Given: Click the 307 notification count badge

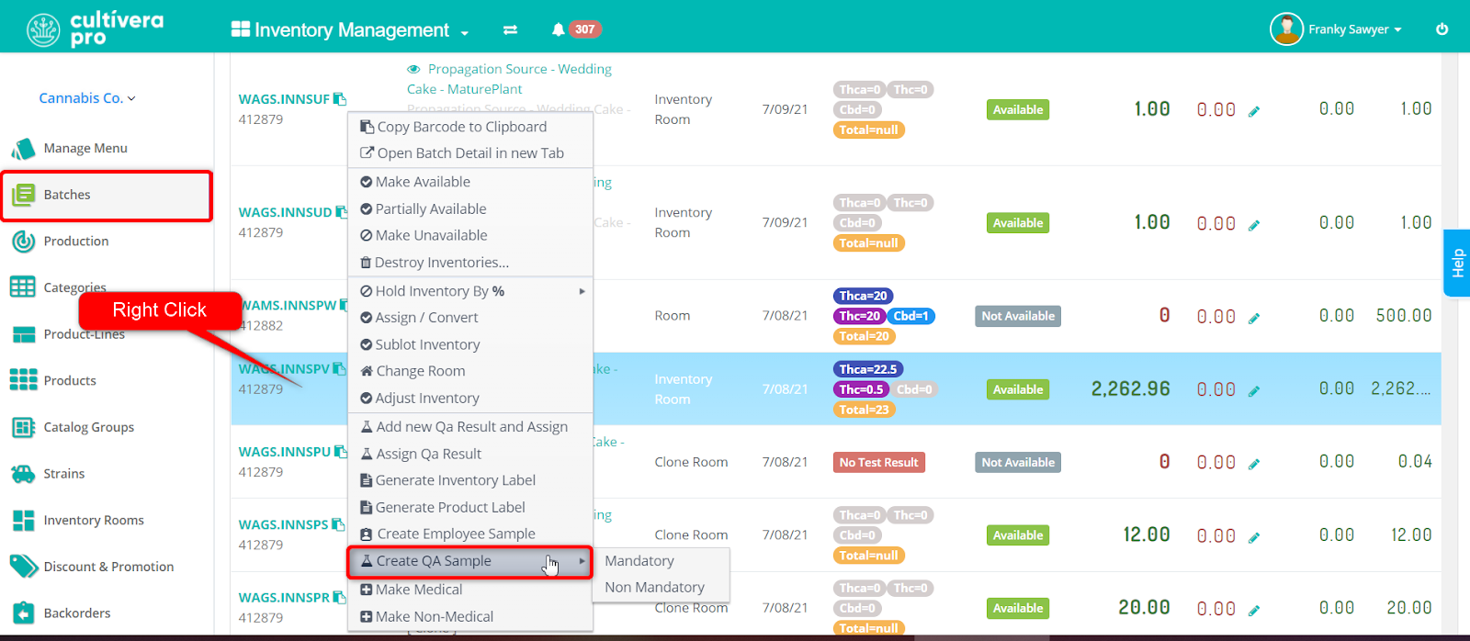Looking at the screenshot, I should coord(585,29).
